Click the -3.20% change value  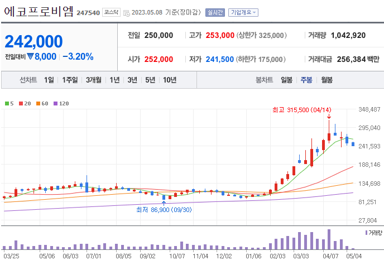(78, 57)
